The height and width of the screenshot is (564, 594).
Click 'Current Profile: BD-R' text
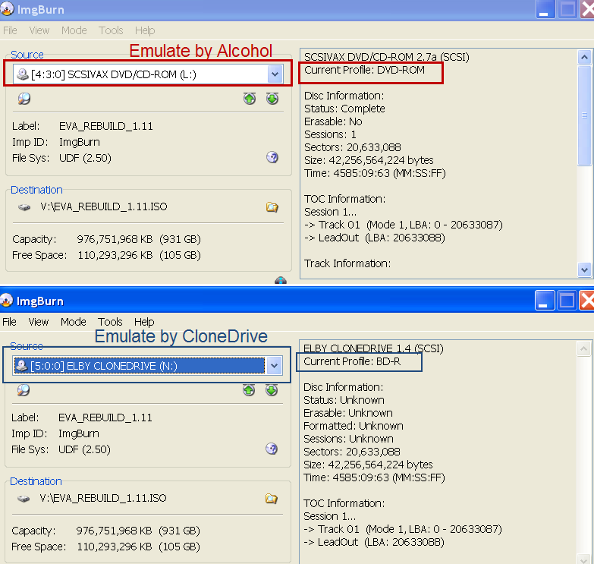point(352,361)
